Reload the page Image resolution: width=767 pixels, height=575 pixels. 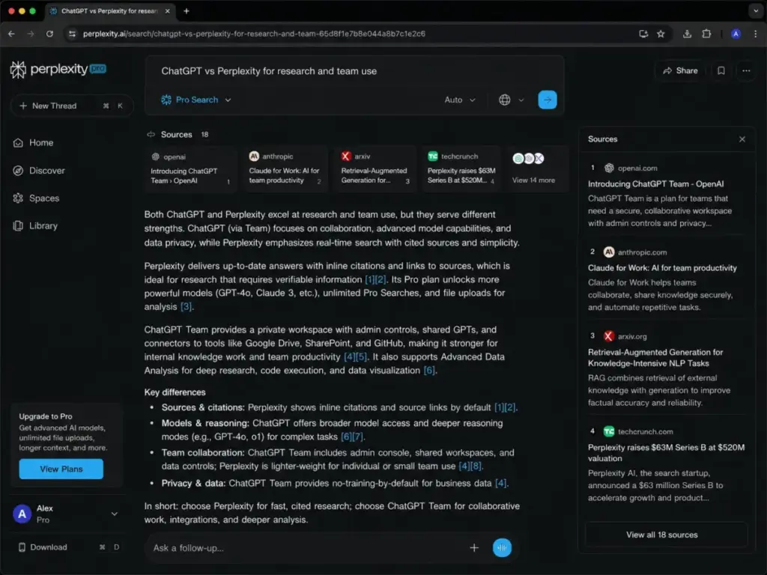(x=50, y=34)
